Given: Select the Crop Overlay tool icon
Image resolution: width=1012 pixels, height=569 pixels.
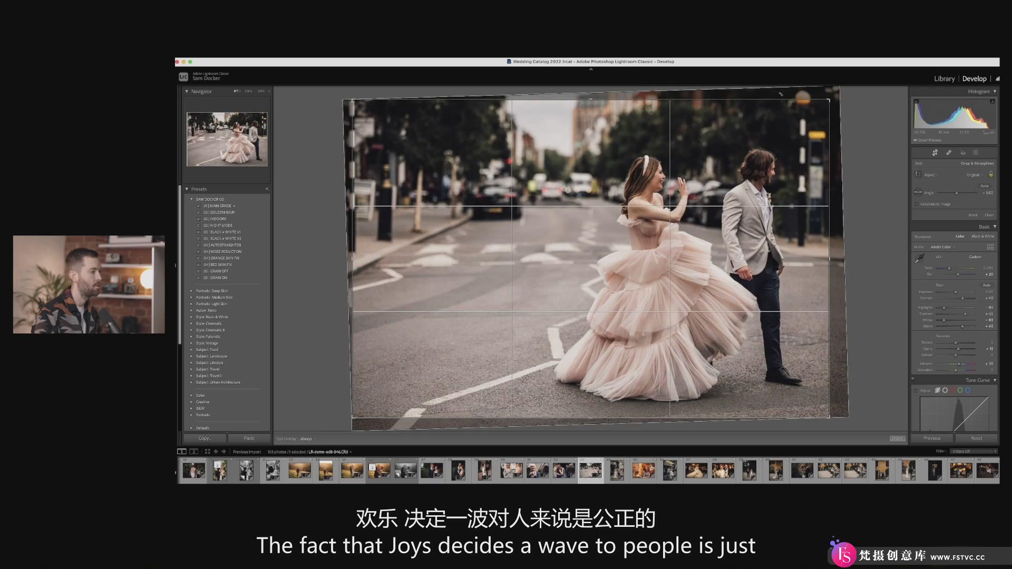Looking at the screenshot, I should tap(935, 153).
